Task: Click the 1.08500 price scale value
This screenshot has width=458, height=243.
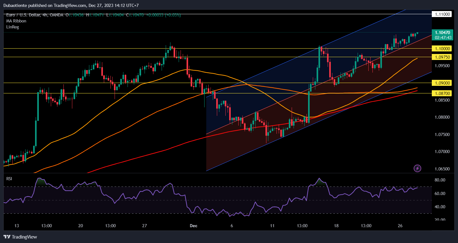Action: pos(443,100)
